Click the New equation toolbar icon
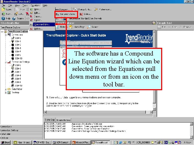This screenshot has height=145, width=194. (3, 14)
